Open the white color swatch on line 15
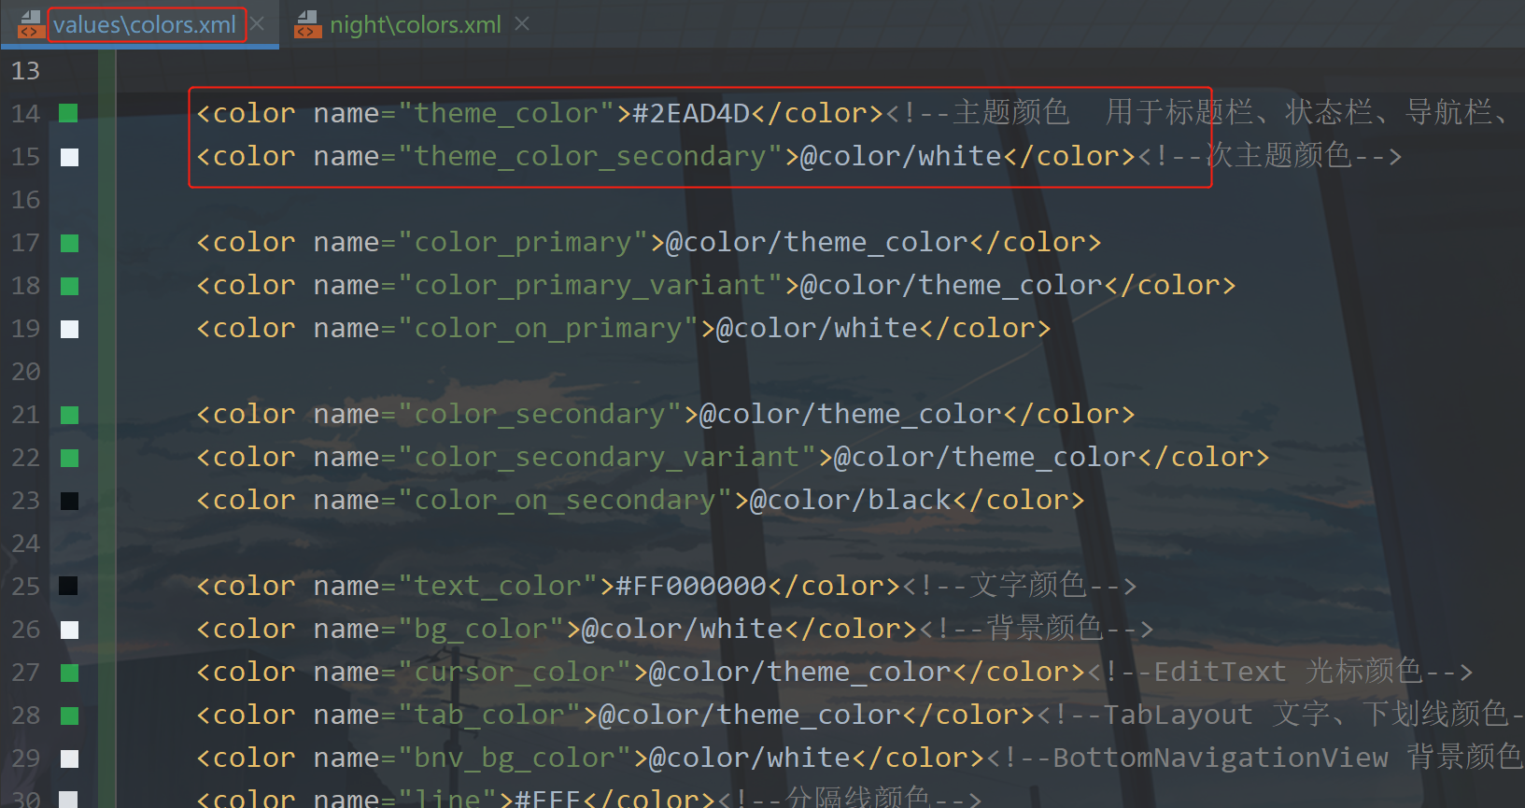The width and height of the screenshot is (1525, 808). pos(69,157)
